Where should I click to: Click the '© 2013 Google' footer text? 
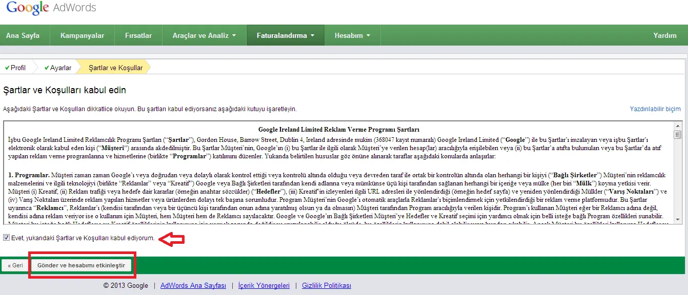tap(126, 286)
